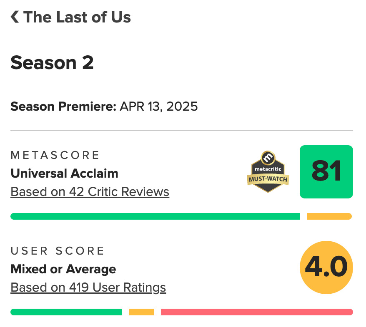Open Based on 42 Critic Reviews link
Viewport: 366px width, 327px height.
pyautogui.click(x=90, y=192)
